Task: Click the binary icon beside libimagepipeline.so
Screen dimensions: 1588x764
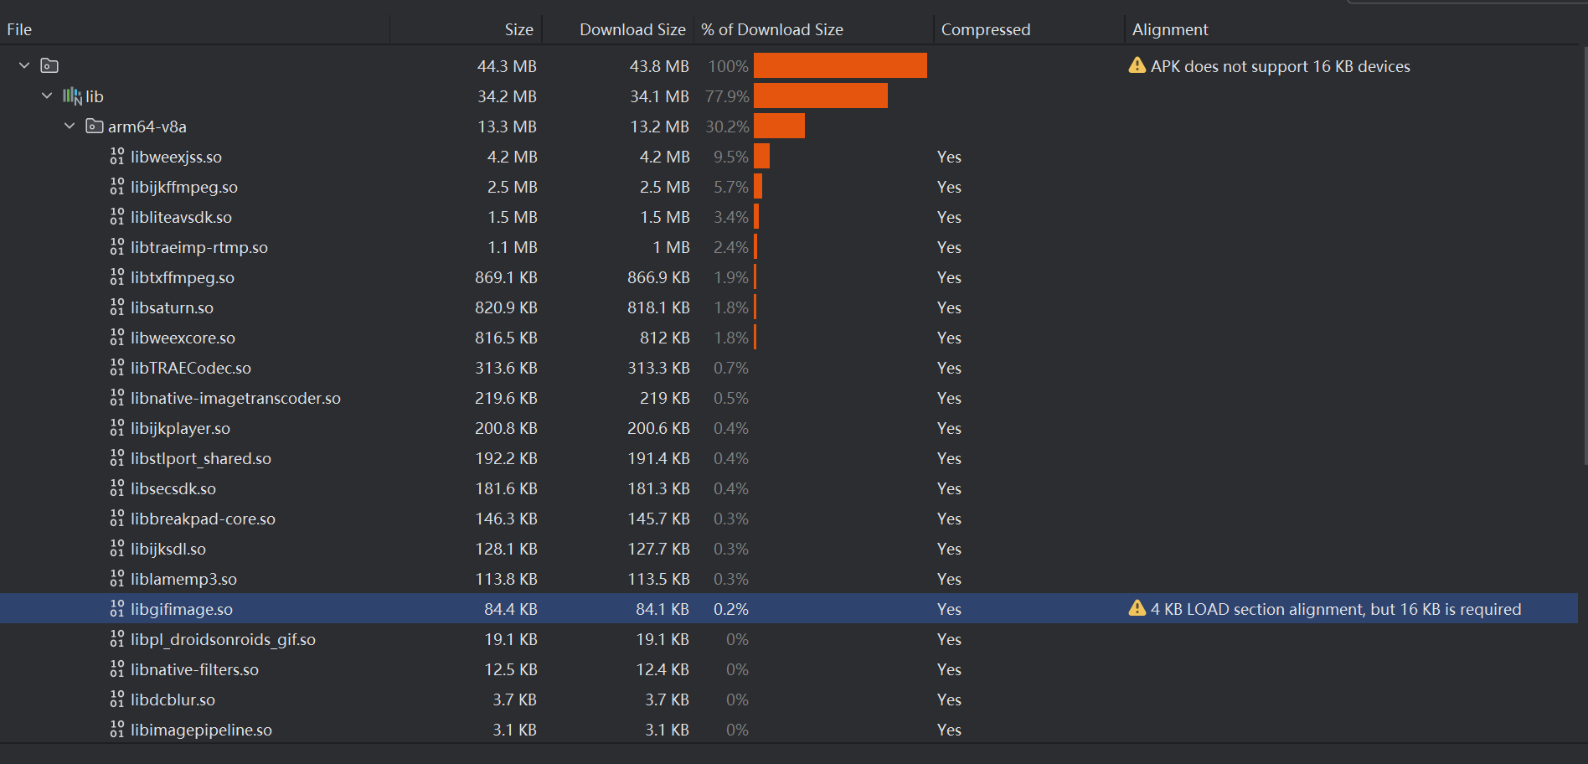Action: 117,730
